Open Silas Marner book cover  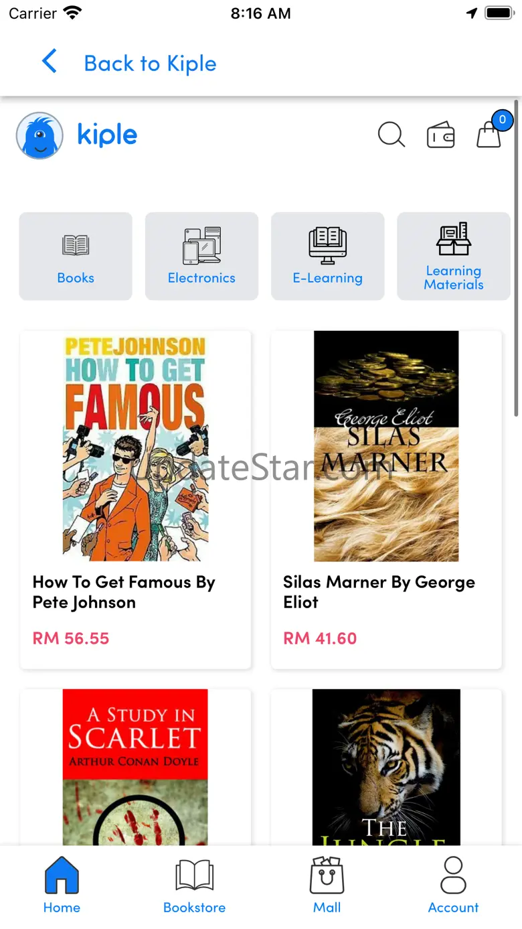pos(386,446)
